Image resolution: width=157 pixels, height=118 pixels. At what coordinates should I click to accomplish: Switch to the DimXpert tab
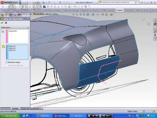tap(129, 10)
